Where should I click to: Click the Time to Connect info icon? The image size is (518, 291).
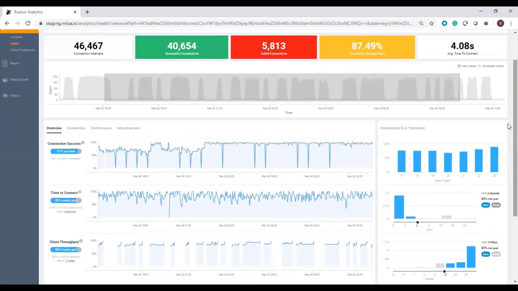tap(80, 192)
